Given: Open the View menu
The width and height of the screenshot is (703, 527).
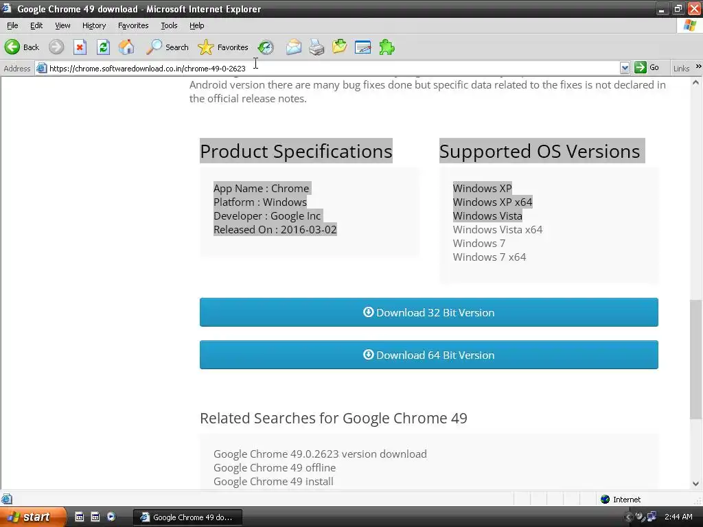Looking at the screenshot, I should point(62,25).
